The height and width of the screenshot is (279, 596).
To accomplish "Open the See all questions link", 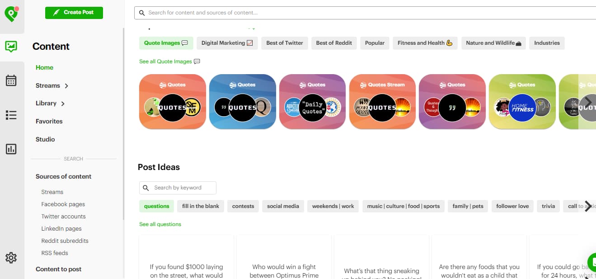I will pyautogui.click(x=160, y=224).
